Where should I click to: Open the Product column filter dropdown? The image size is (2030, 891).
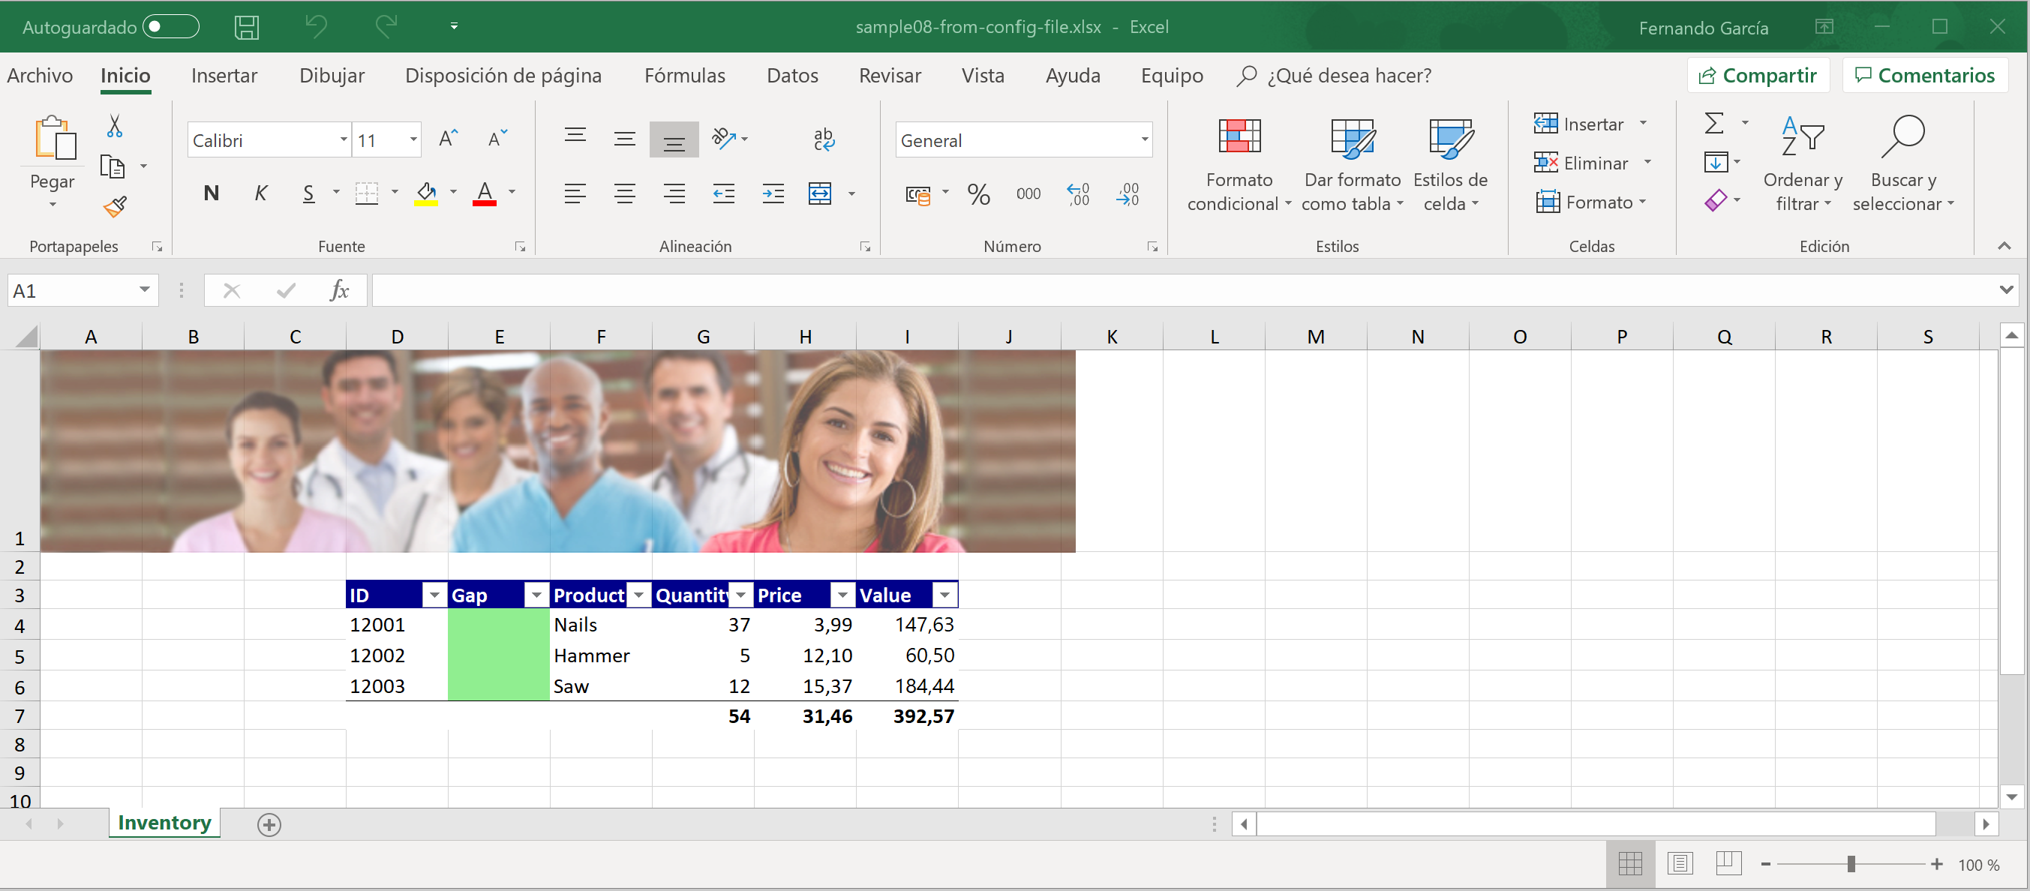(638, 595)
